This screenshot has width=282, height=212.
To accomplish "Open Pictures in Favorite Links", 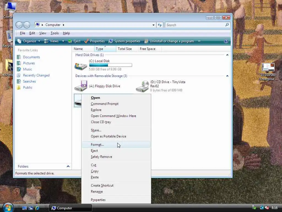I will [x=29, y=63].
